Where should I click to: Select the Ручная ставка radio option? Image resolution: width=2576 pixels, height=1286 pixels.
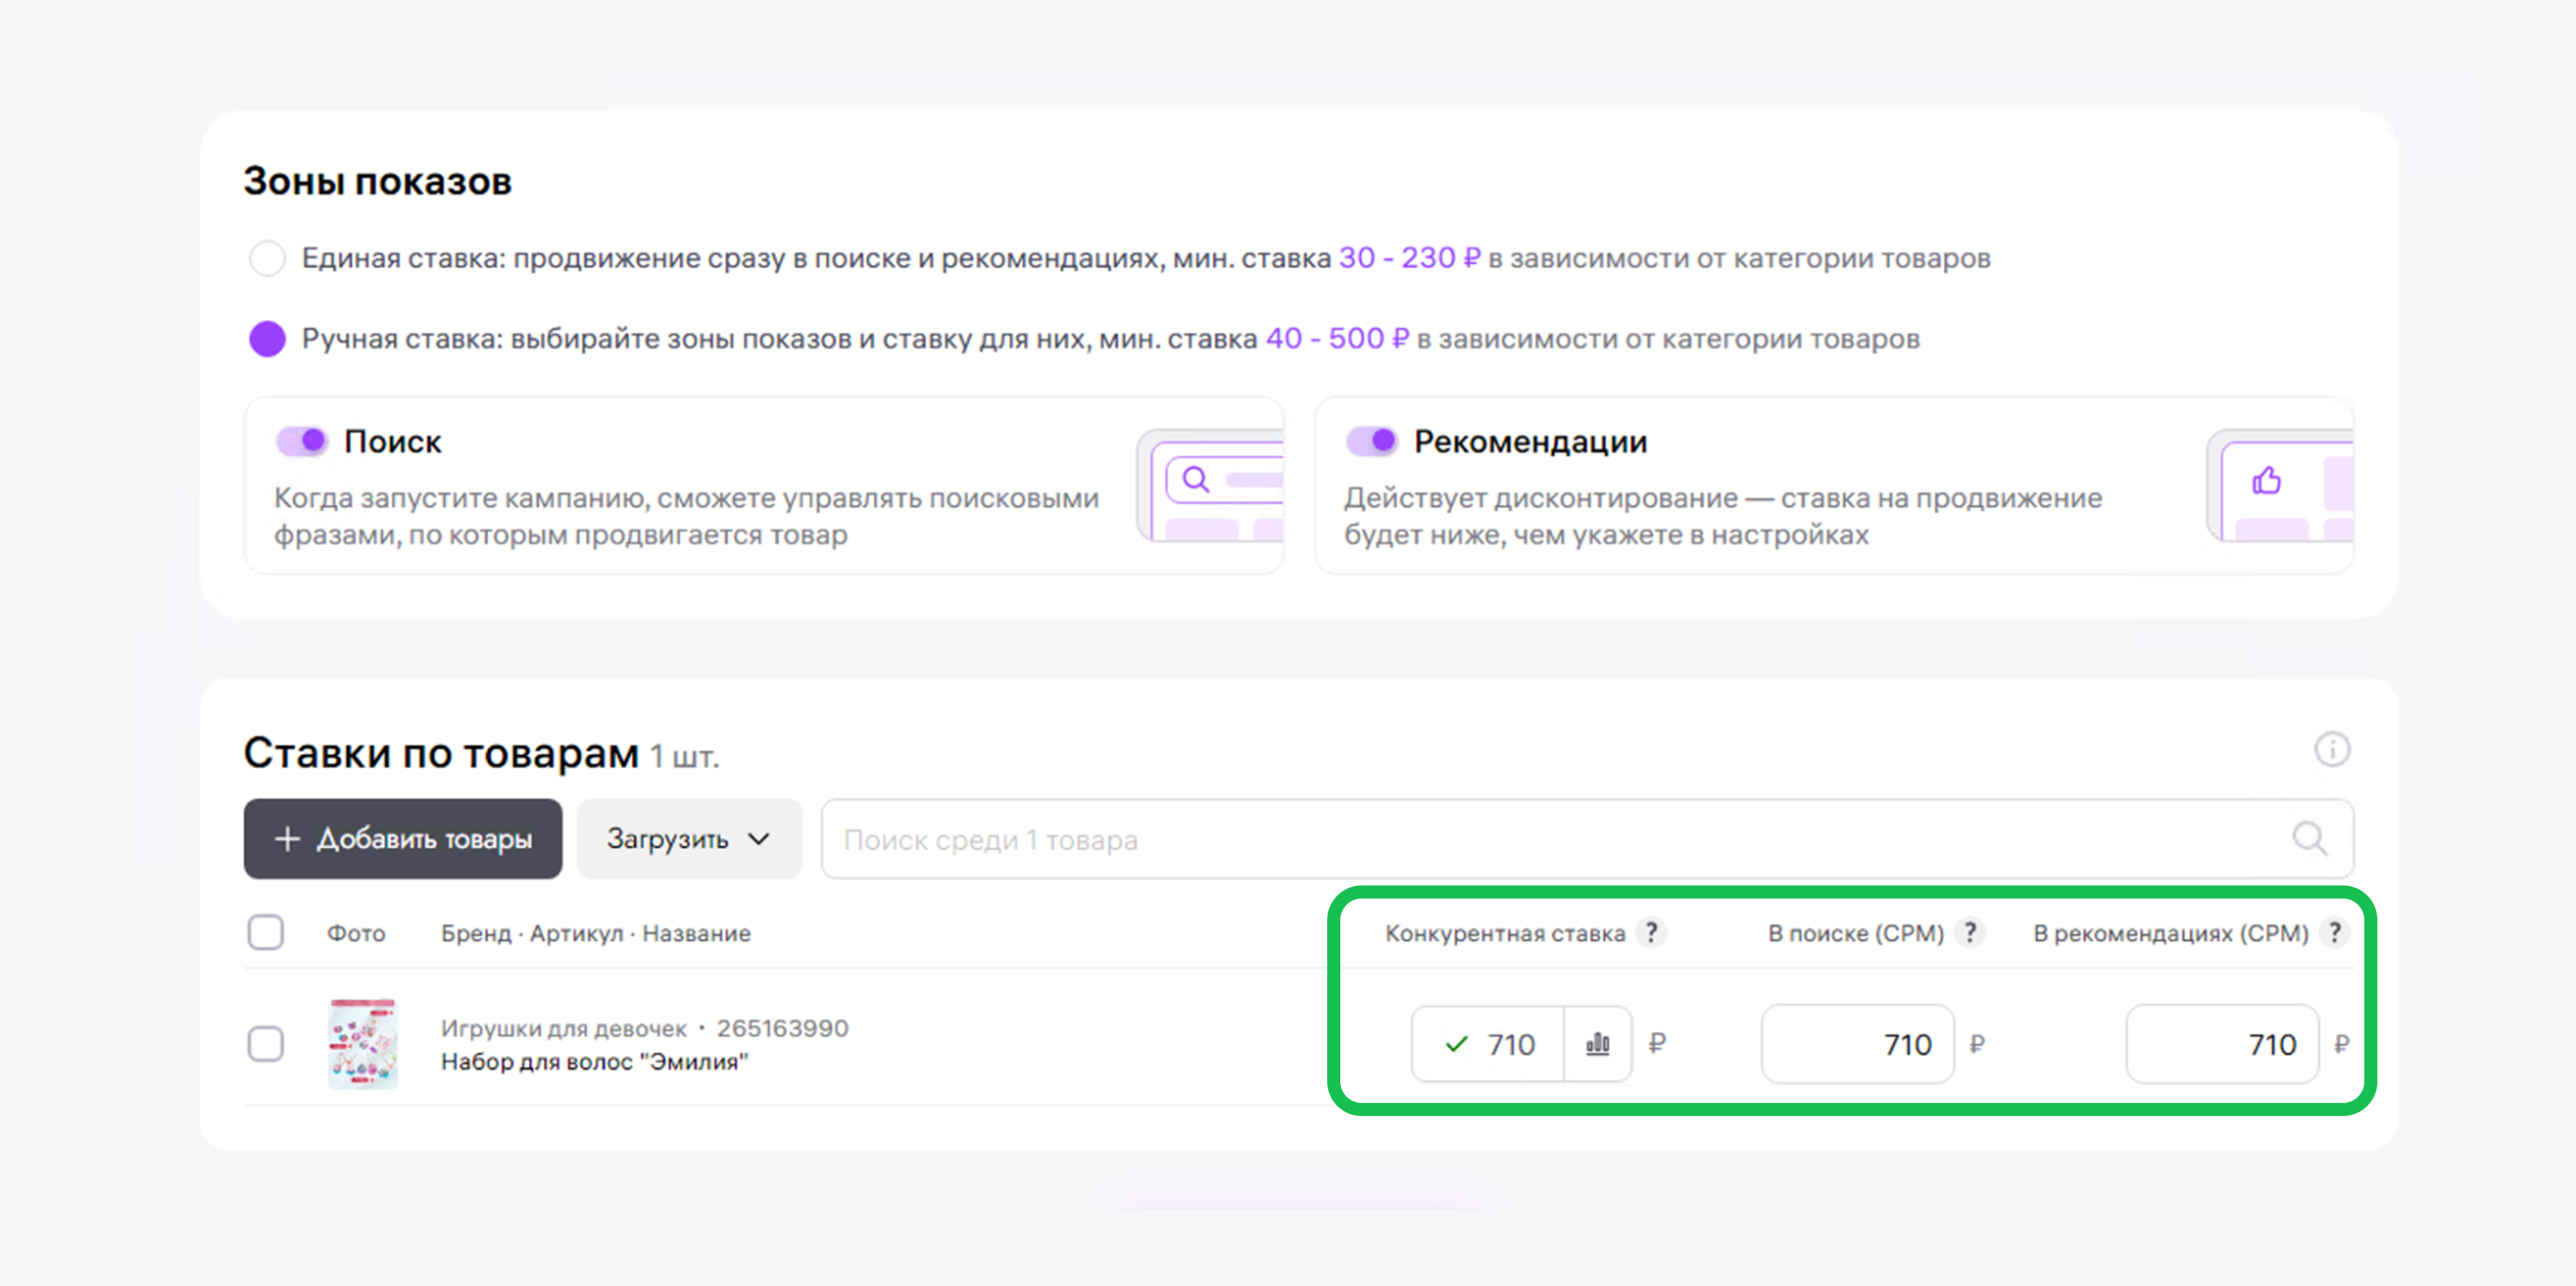pos(267,339)
